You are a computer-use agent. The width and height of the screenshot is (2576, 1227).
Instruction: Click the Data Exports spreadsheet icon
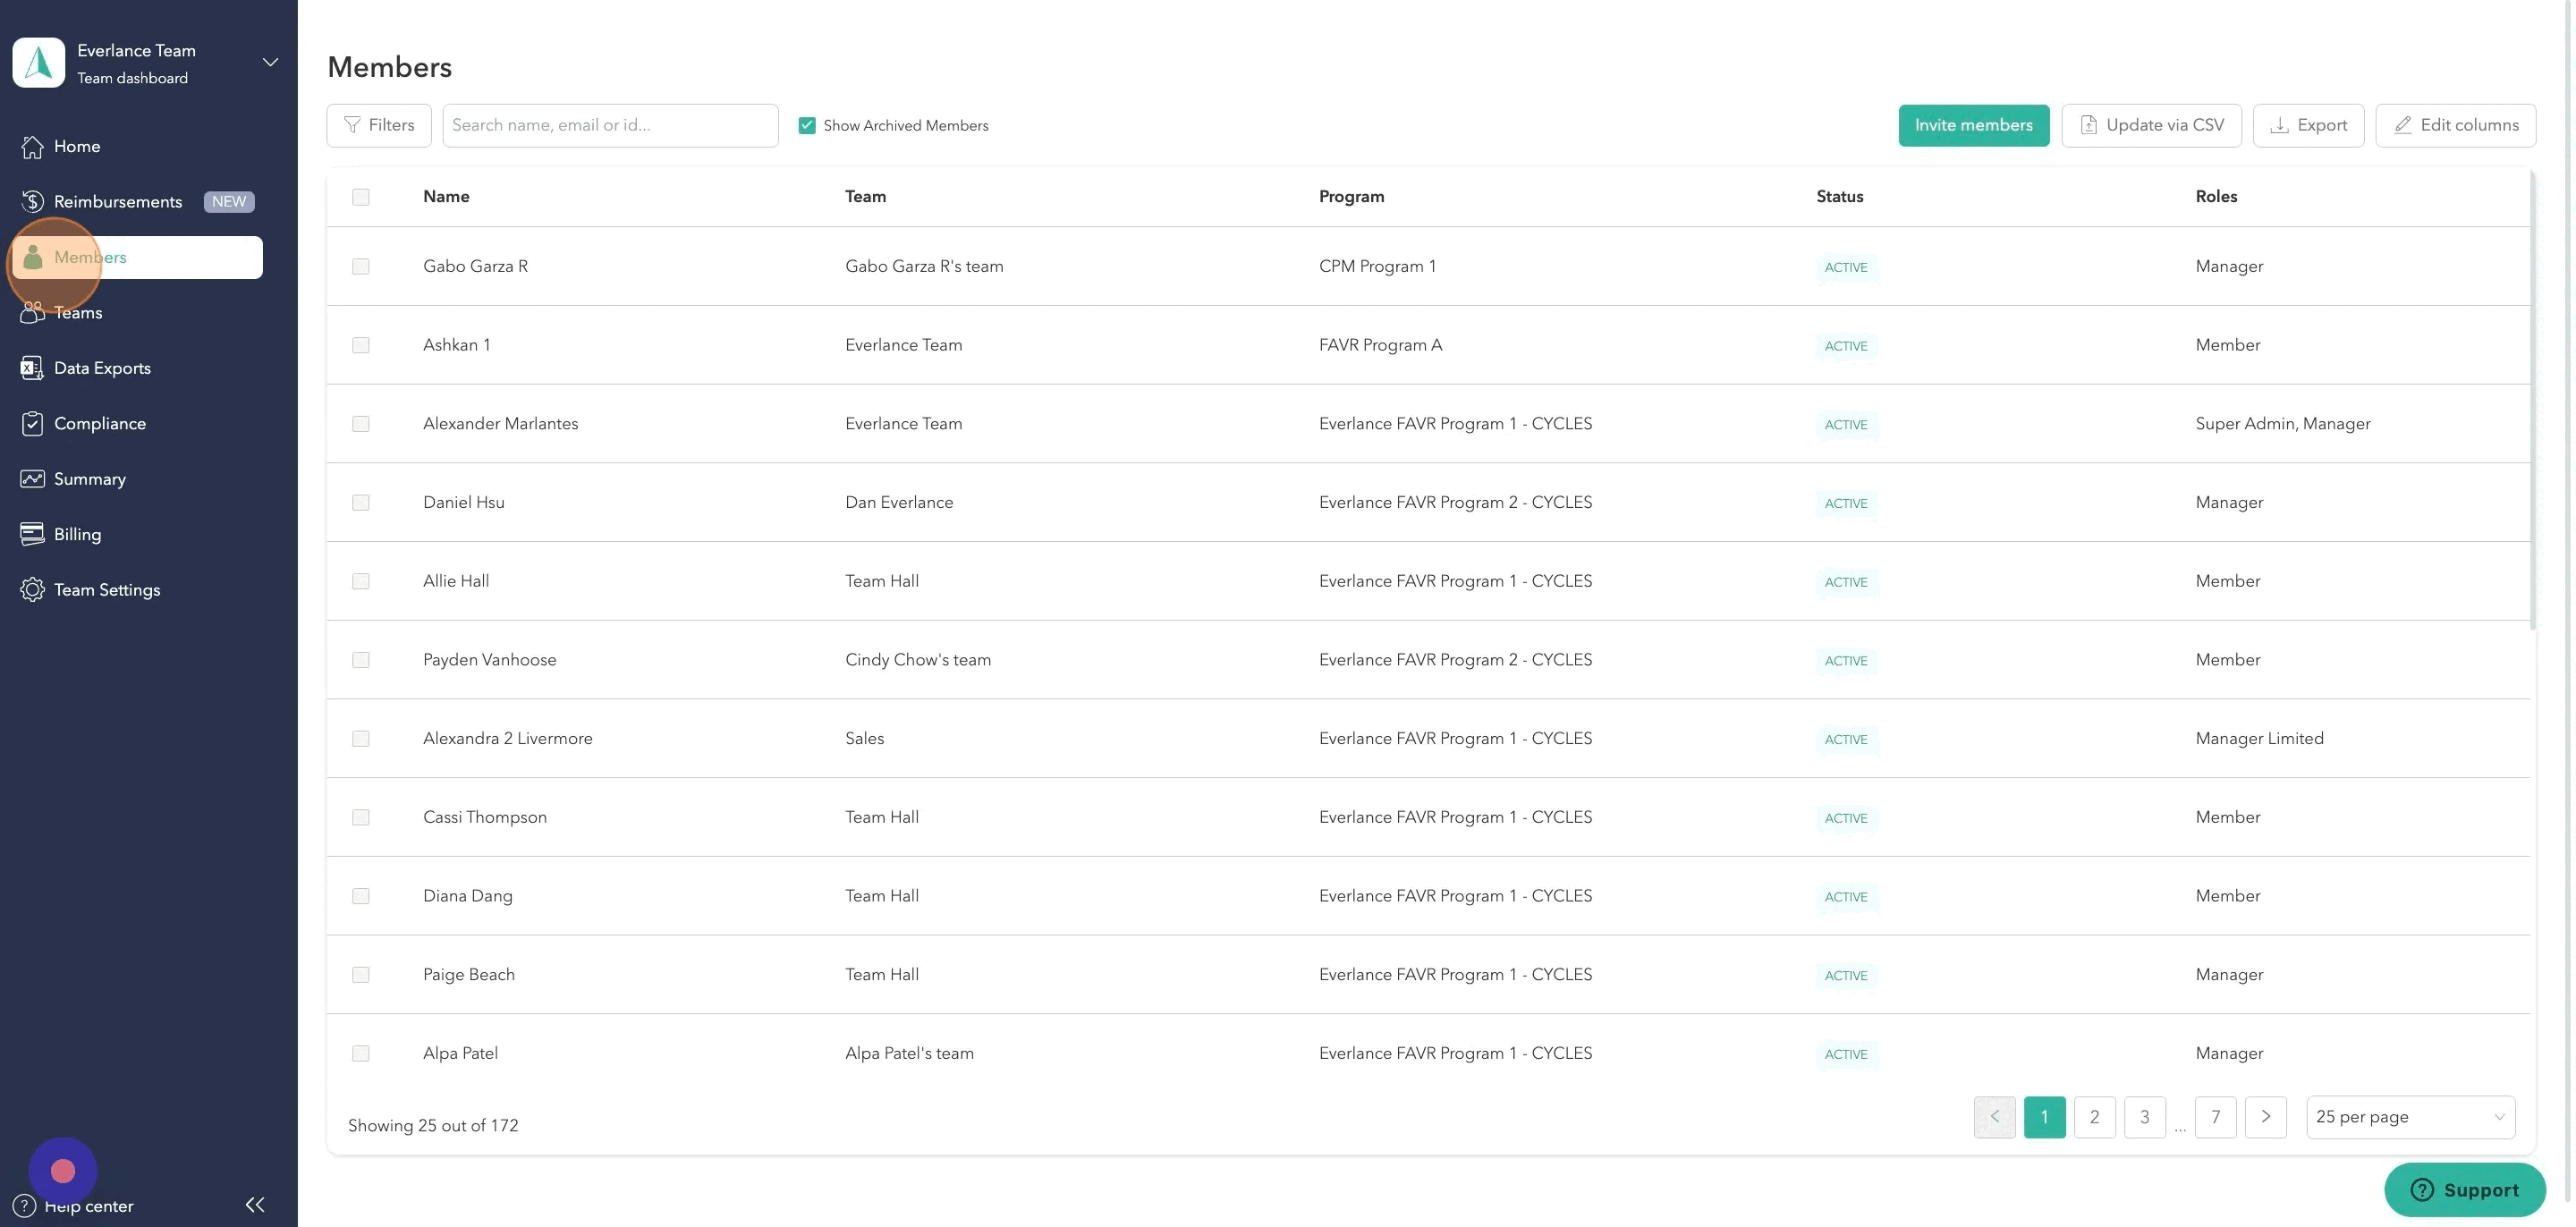(x=32, y=368)
